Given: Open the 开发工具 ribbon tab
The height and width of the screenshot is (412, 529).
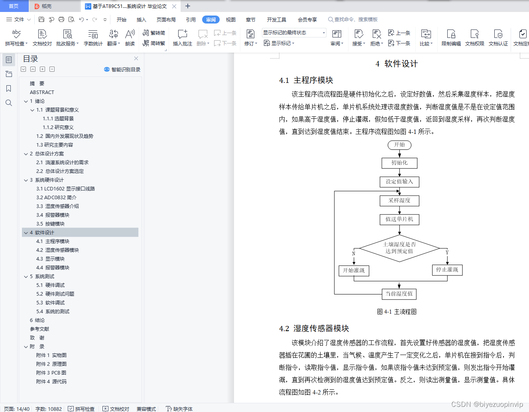Looking at the screenshot, I should [277, 20].
